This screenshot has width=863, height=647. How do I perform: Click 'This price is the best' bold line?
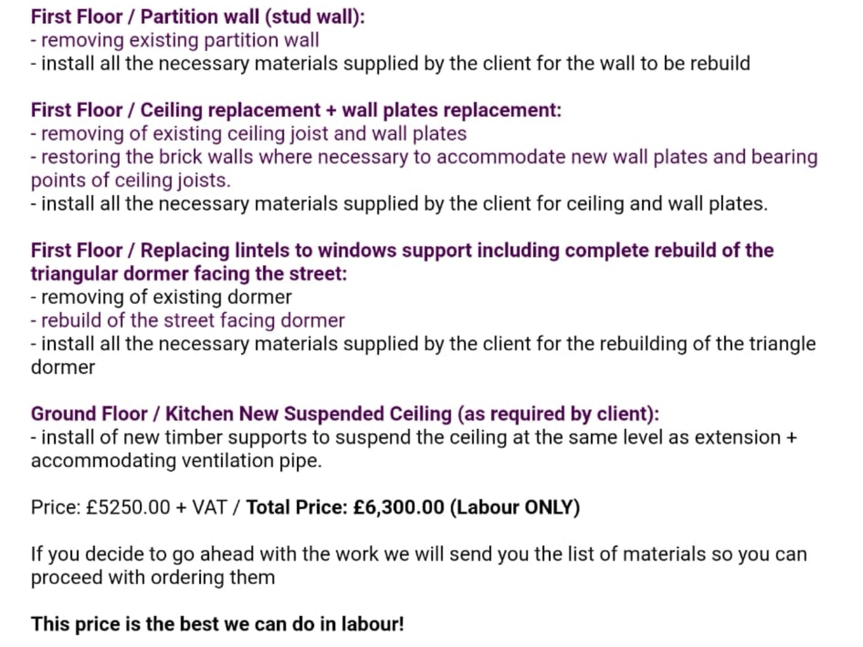click(x=218, y=624)
